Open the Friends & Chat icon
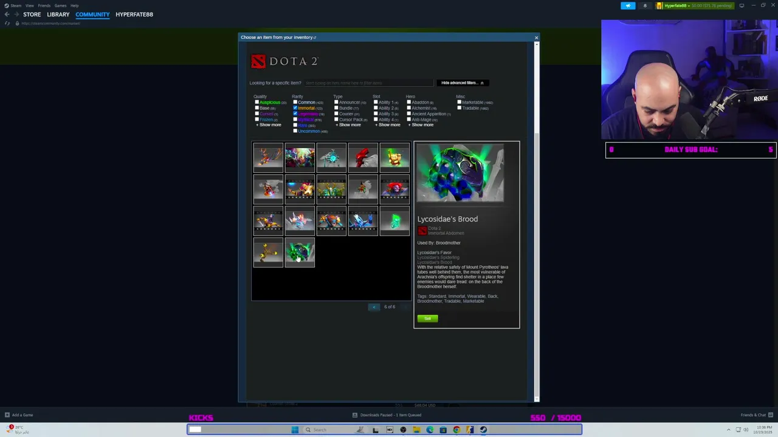This screenshot has width=778, height=437. point(771,415)
